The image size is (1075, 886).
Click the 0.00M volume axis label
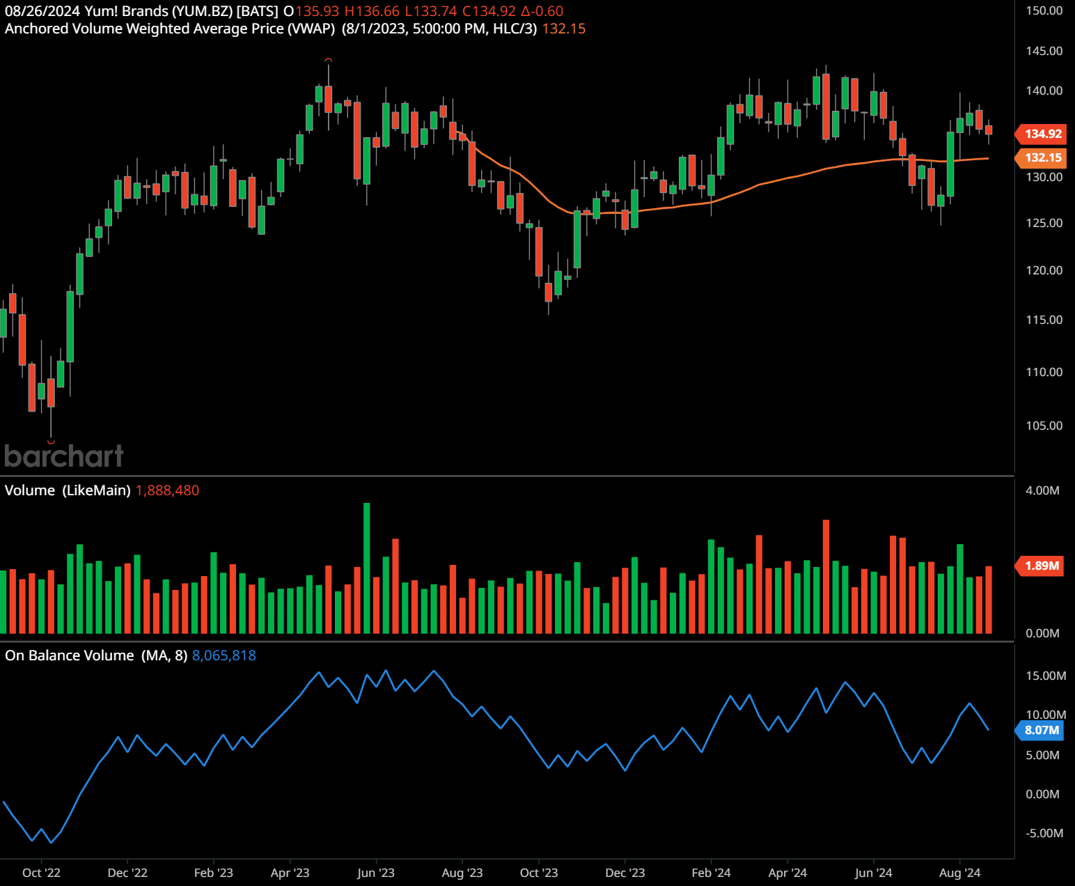1043,633
